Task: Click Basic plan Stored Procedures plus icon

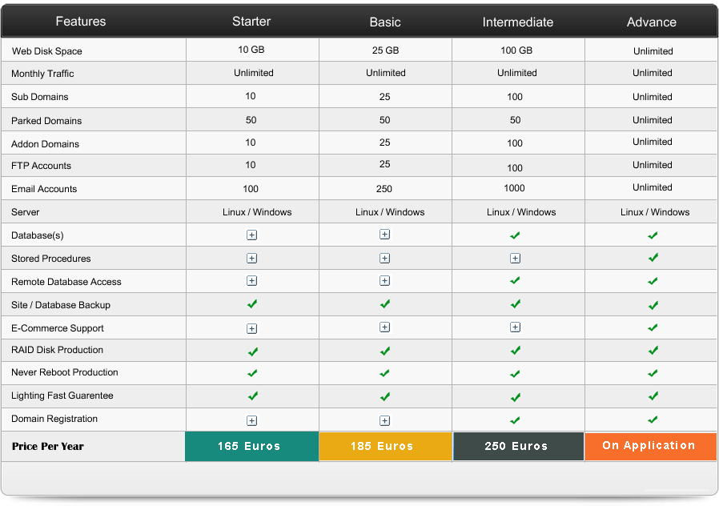Action: click(x=384, y=259)
